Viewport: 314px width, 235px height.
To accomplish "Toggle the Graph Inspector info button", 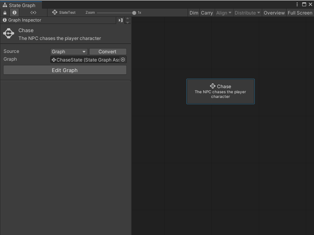I will click(15, 13).
